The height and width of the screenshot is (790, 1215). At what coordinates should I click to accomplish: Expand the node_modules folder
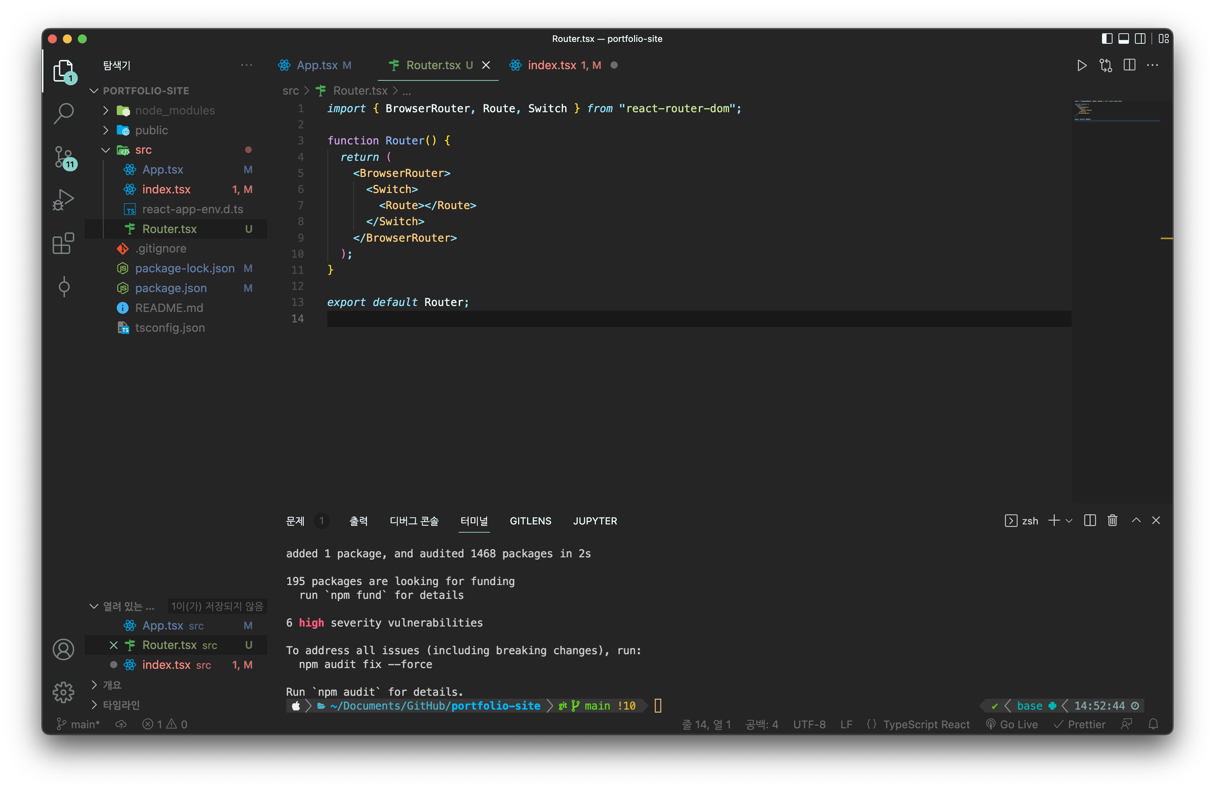click(x=175, y=110)
